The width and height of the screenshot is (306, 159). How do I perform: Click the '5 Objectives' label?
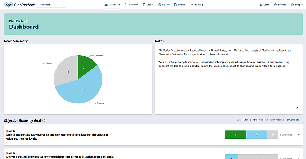(x=286, y=134)
